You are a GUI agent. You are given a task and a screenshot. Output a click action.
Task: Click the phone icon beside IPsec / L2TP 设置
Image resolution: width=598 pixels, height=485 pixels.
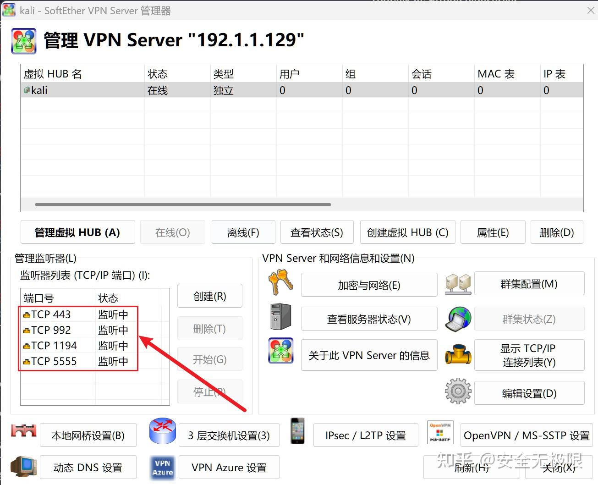click(297, 431)
